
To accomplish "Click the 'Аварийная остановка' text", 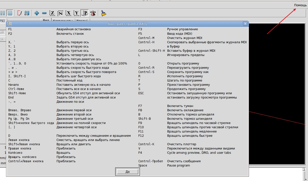I will coord(74,29).
